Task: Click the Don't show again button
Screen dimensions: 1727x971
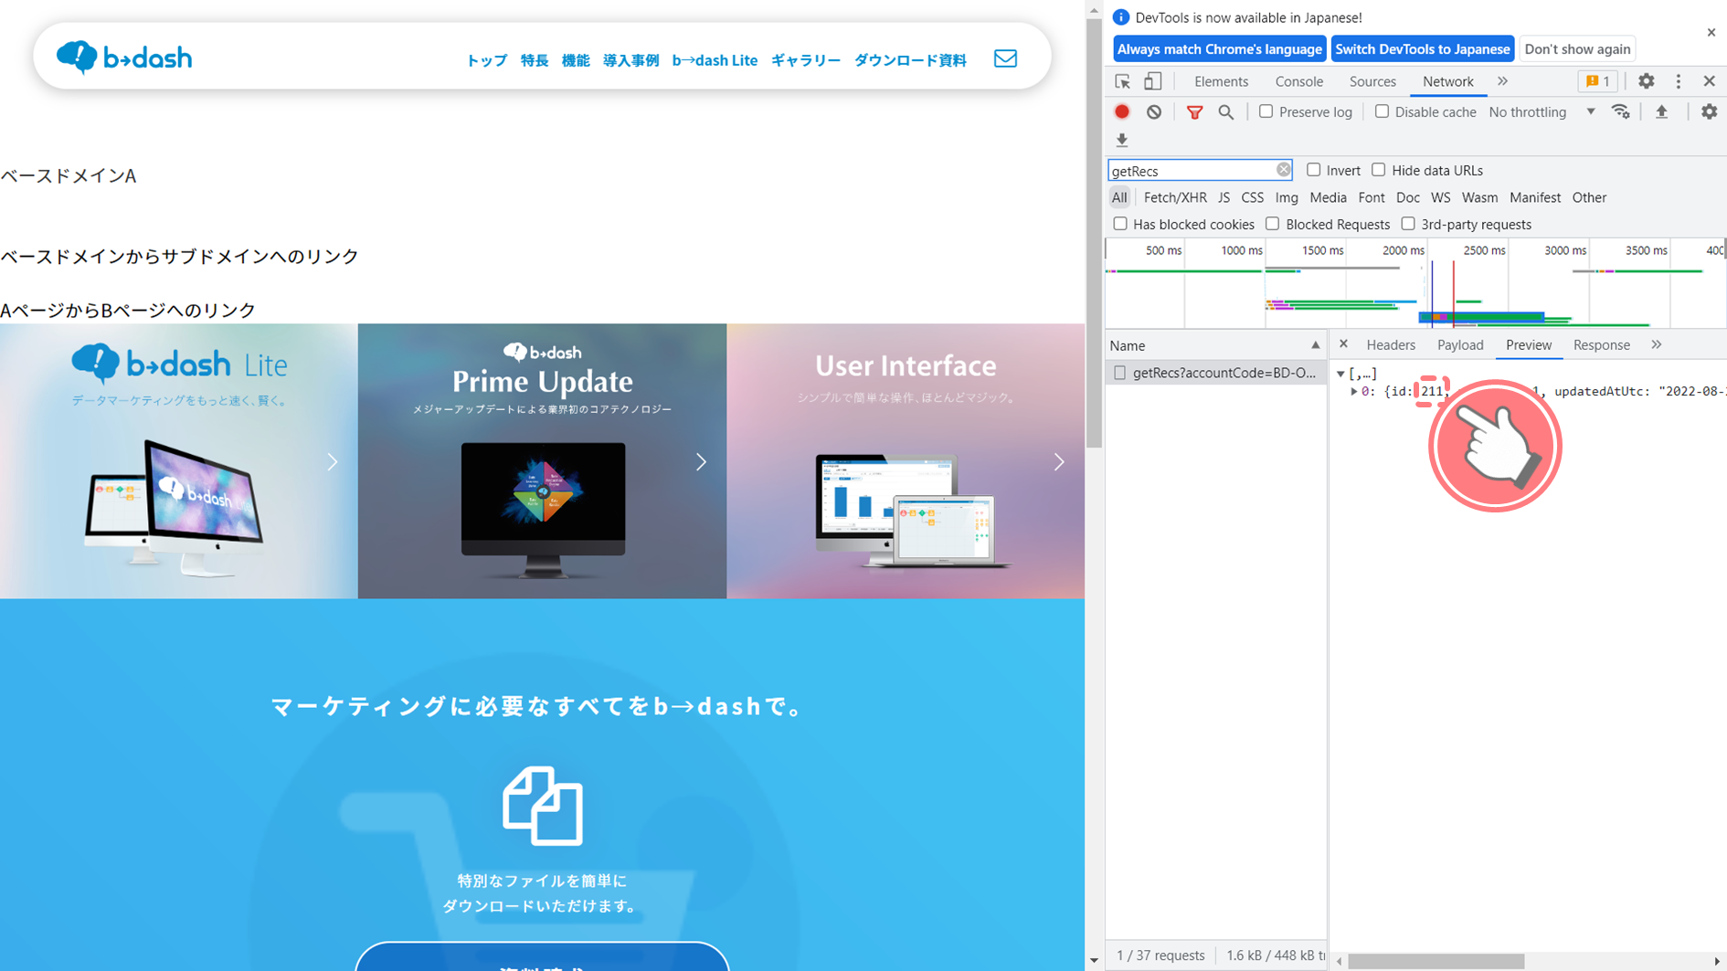Action: click(x=1577, y=49)
